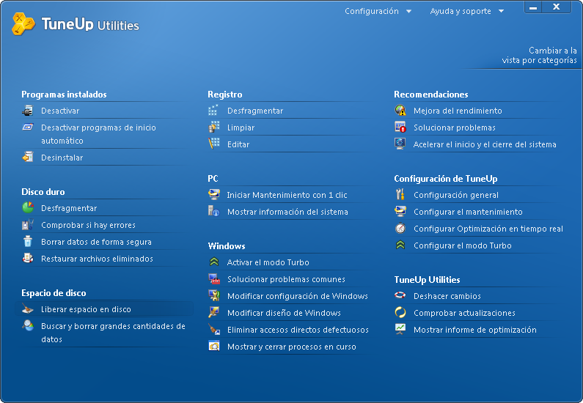
Task: Select Limpiar under Registro
Action: click(241, 127)
